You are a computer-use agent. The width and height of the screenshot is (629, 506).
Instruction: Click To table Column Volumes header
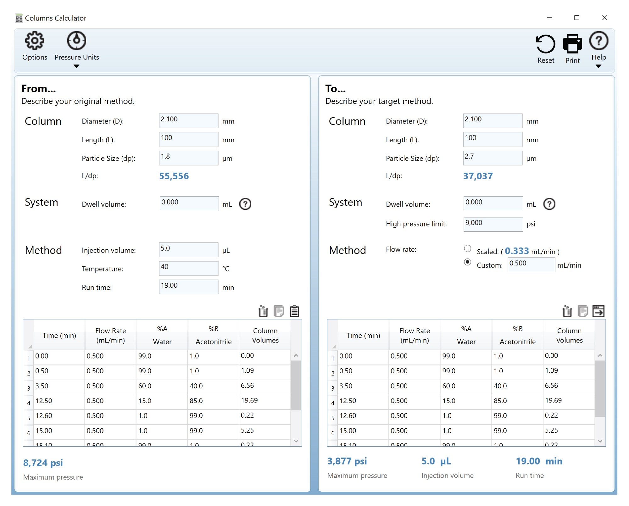click(569, 335)
